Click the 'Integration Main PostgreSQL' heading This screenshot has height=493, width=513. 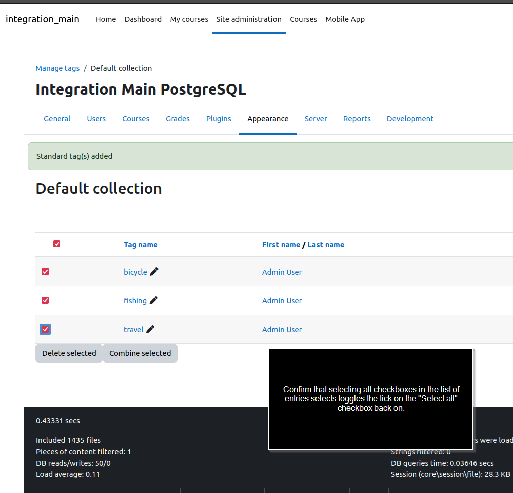(x=141, y=89)
